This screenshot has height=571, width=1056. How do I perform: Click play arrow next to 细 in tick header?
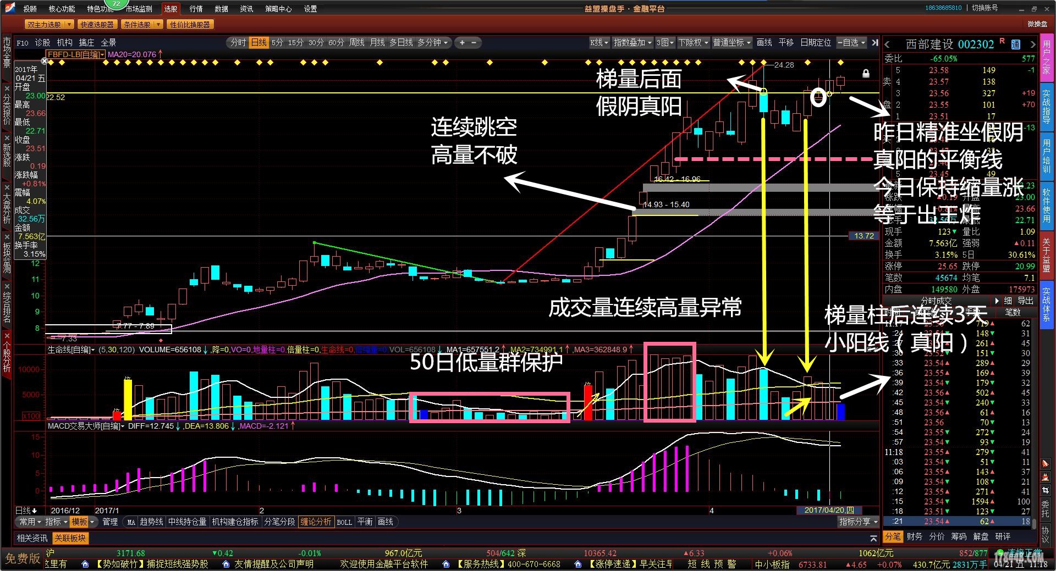(997, 301)
